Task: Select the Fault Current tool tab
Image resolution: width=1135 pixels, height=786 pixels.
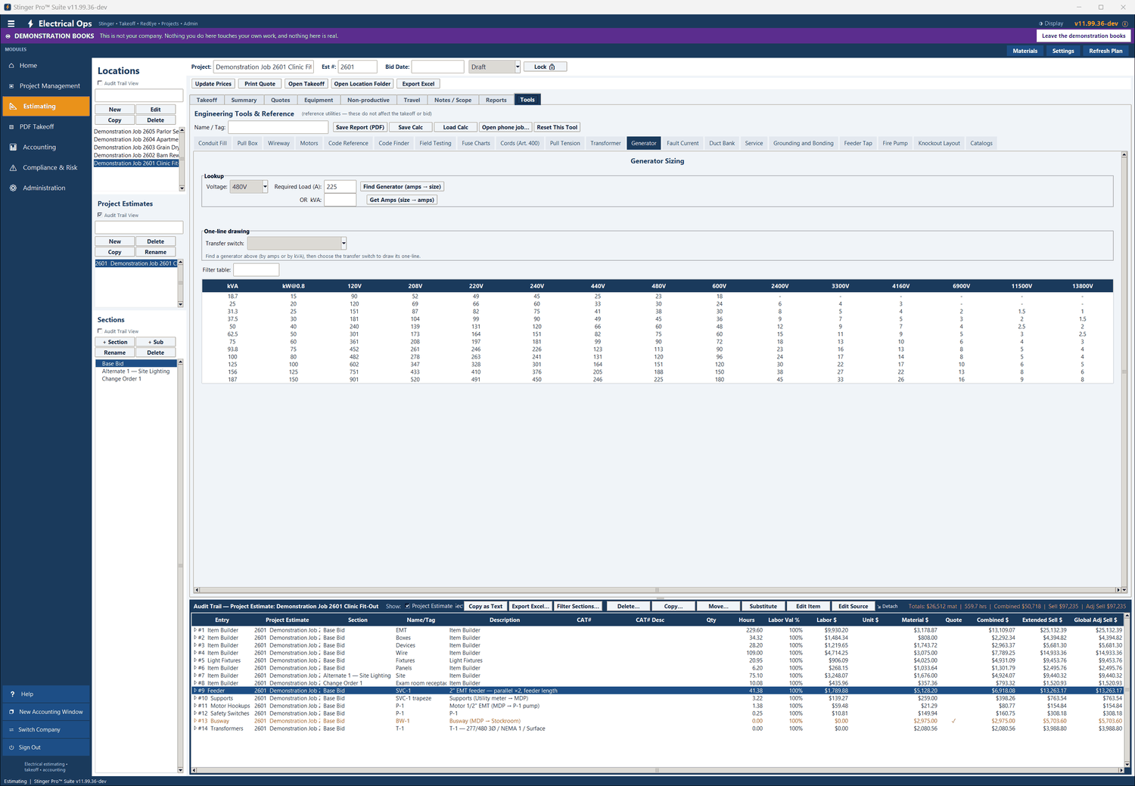Action: pyautogui.click(x=683, y=143)
